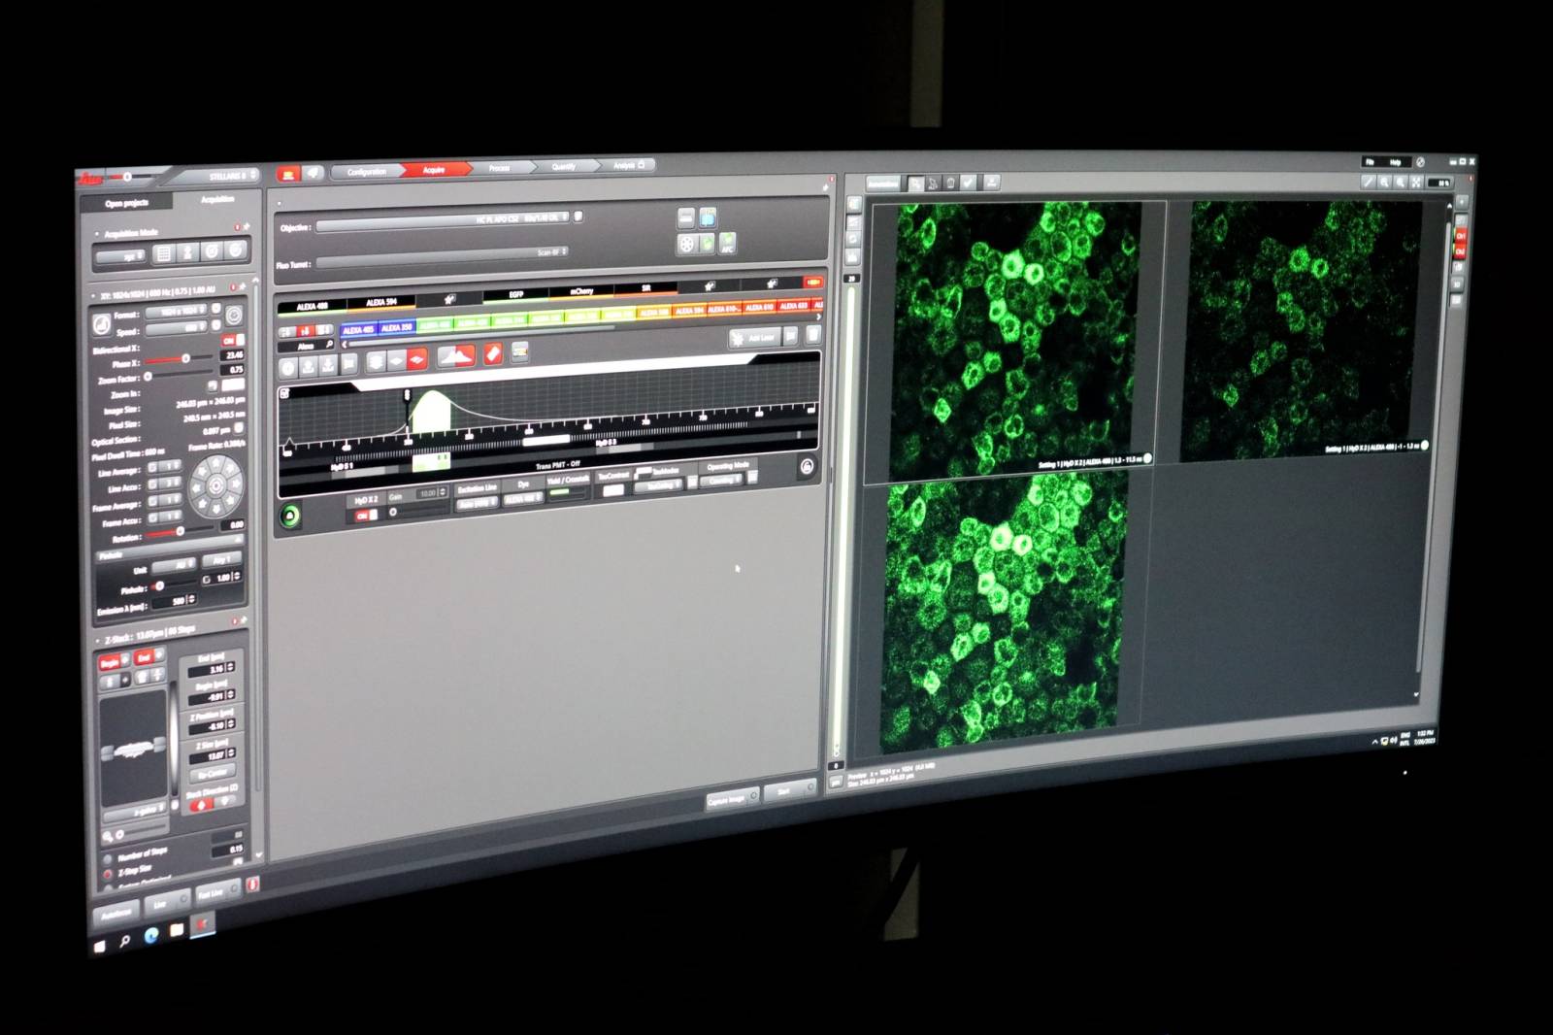Click the info icon in spectral toolbar
Screen dimensions: 1553x1035
click(x=288, y=367)
